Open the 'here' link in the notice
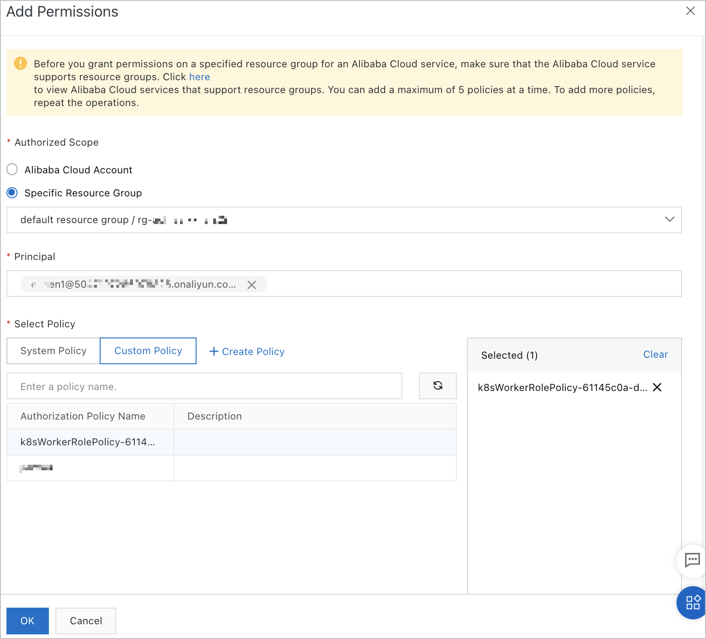 pyautogui.click(x=199, y=77)
